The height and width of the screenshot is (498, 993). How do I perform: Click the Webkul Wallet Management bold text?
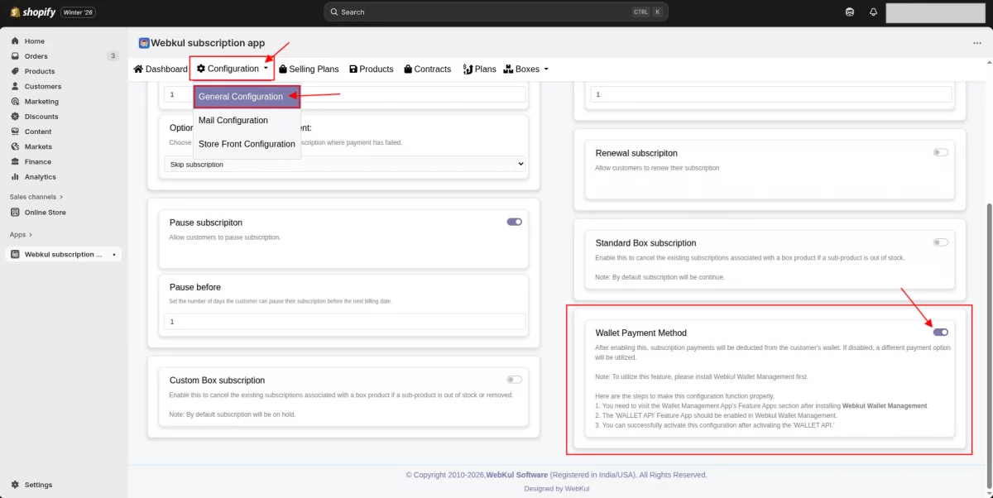click(885, 406)
